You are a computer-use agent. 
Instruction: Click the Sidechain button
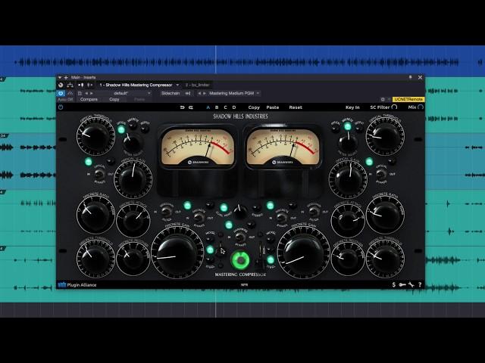(171, 93)
